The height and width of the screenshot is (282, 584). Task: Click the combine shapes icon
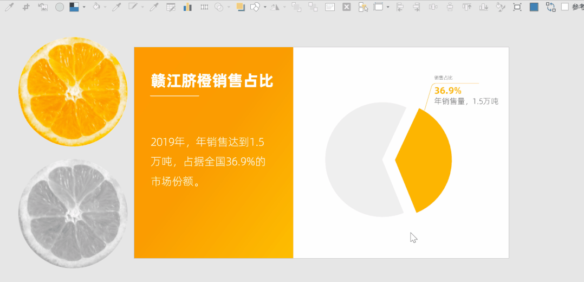pos(255,7)
